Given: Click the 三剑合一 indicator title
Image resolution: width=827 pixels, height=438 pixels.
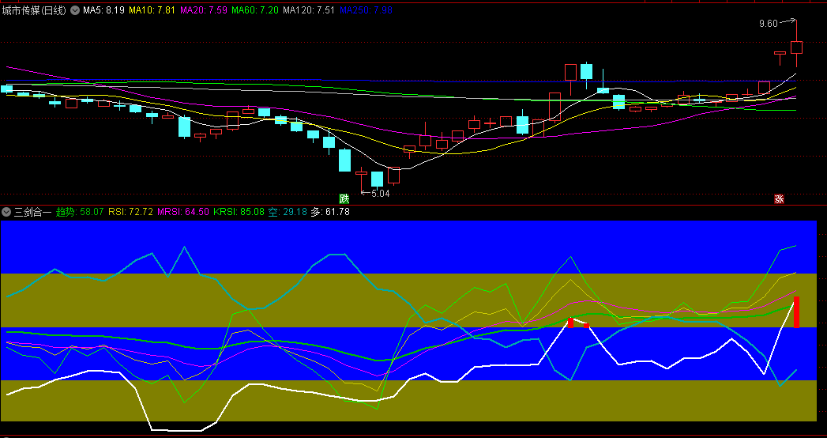Looking at the screenshot, I should click(x=32, y=212).
